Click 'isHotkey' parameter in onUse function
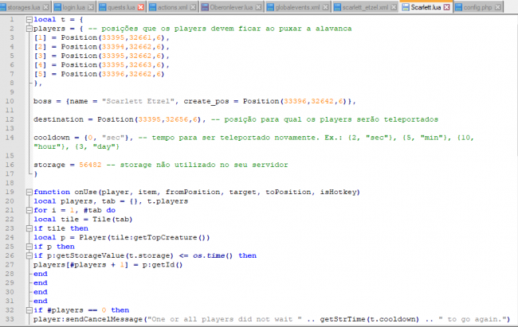 (x=338, y=192)
